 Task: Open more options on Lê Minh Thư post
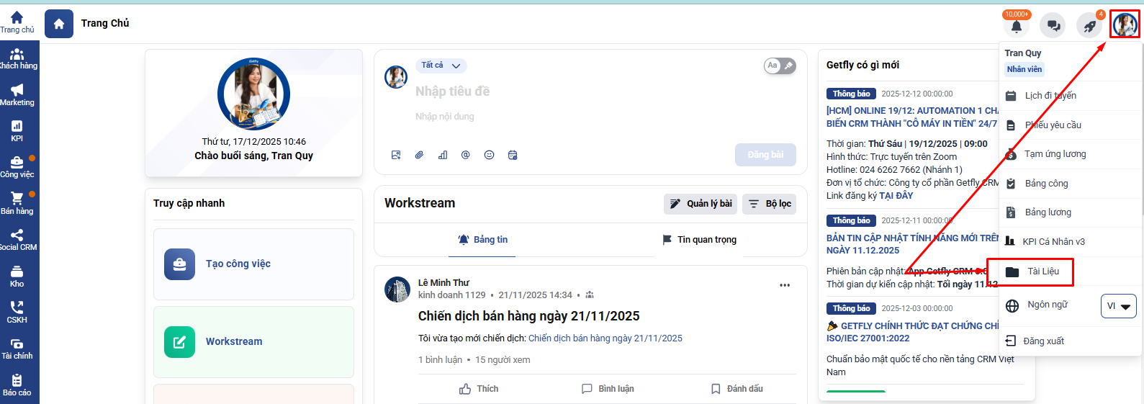pyautogui.click(x=785, y=285)
